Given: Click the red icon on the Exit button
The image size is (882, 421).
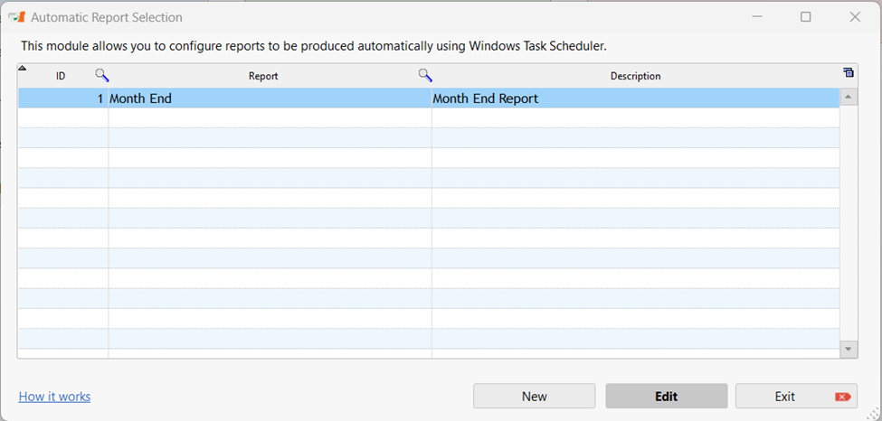Looking at the screenshot, I should [843, 397].
